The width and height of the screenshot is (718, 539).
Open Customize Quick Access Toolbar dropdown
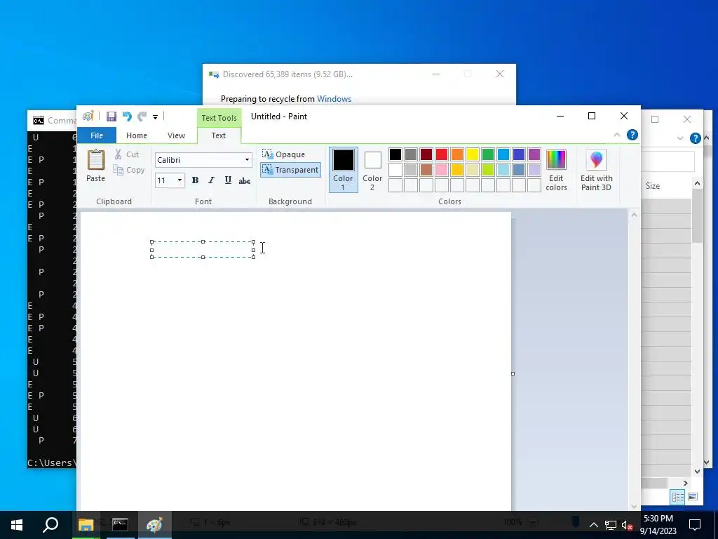pyautogui.click(x=155, y=117)
